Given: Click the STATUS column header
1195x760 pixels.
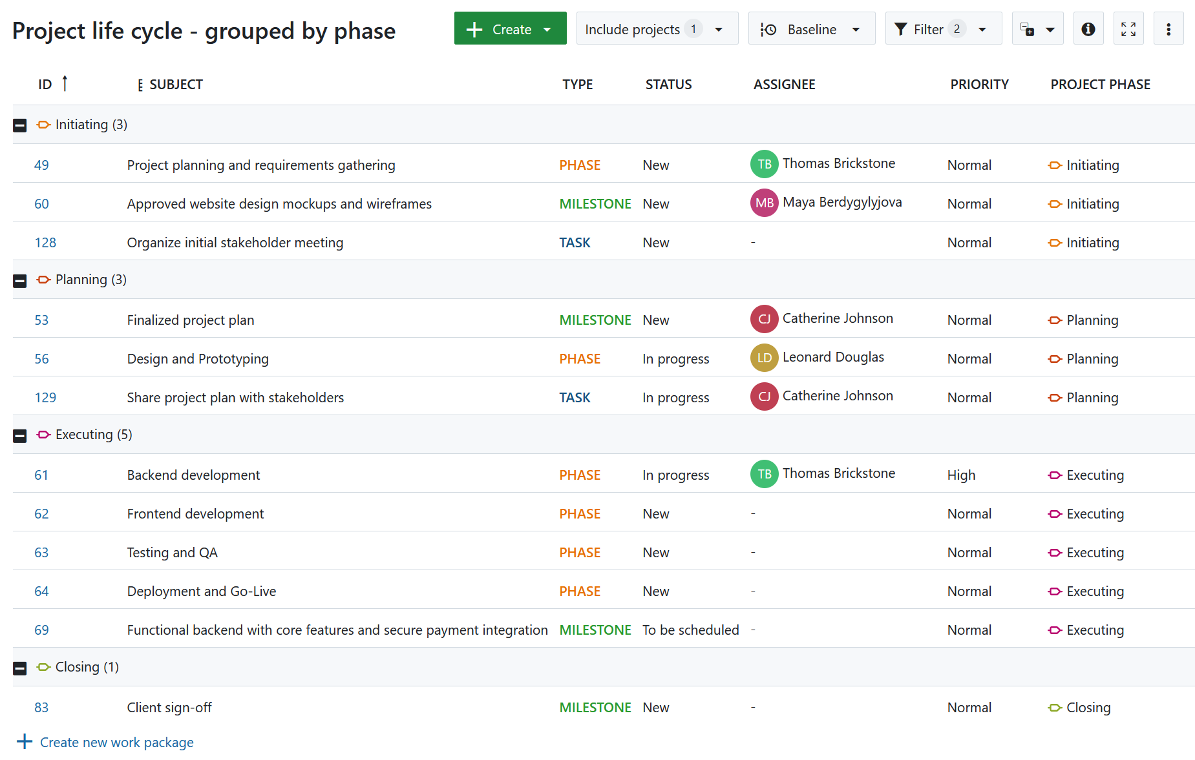Looking at the screenshot, I should coord(668,84).
